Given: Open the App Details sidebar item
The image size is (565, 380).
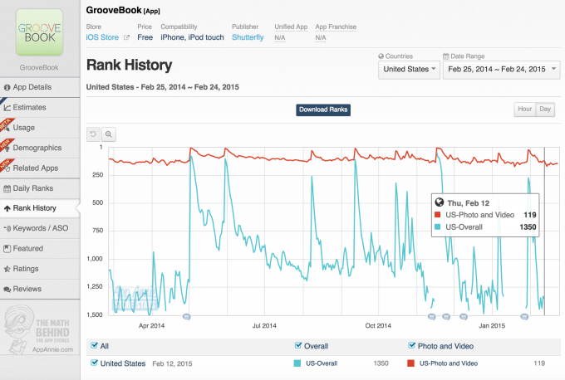Looking at the screenshot, I should pyautogui.click(x=40, y=87).
